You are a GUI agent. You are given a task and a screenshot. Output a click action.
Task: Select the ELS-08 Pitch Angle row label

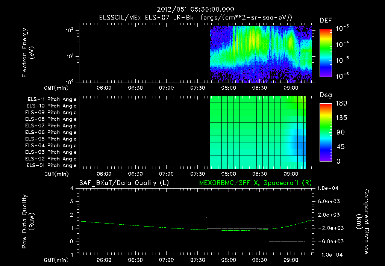pos(51,119)
